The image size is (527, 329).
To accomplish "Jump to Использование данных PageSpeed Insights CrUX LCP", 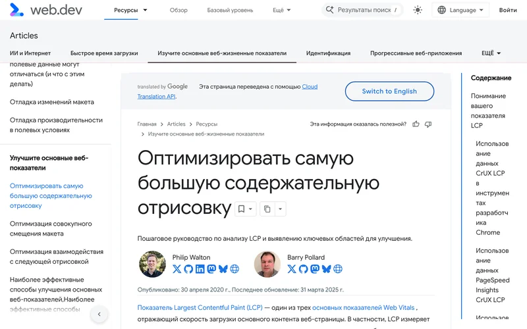I will click(x=492, y=275).
